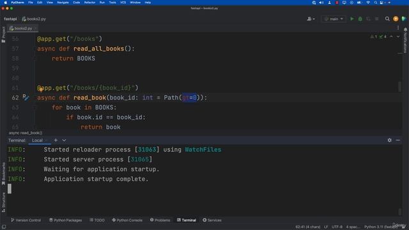Close the books2.py editor tab
Screen dimensions: 409x230
coord(35,28)
